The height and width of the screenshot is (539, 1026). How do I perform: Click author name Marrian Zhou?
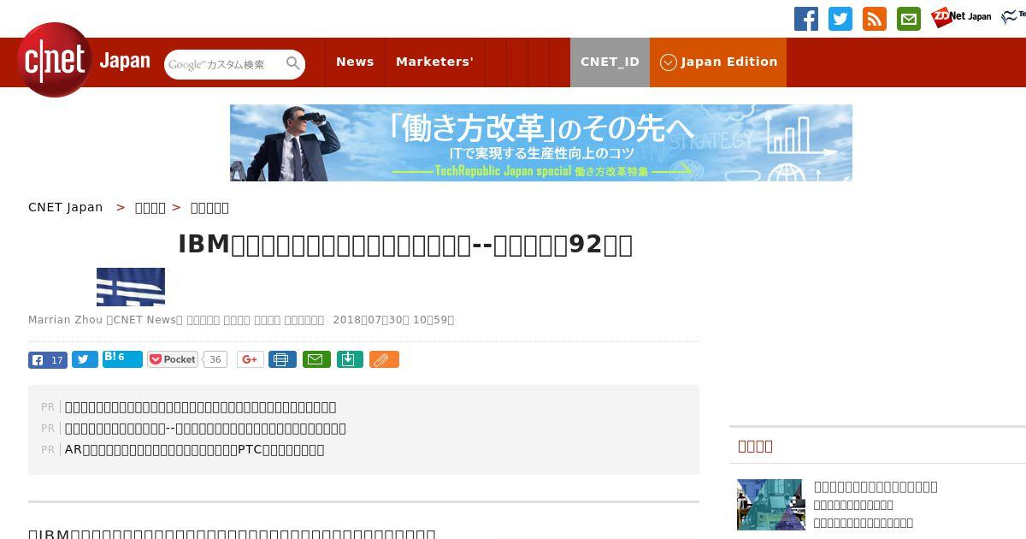pos(66,320)
